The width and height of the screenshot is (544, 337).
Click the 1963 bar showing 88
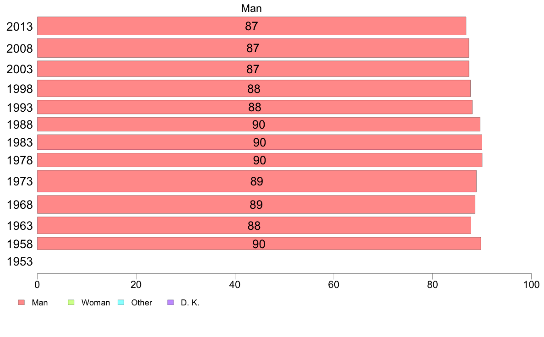[x=254, y=226]
